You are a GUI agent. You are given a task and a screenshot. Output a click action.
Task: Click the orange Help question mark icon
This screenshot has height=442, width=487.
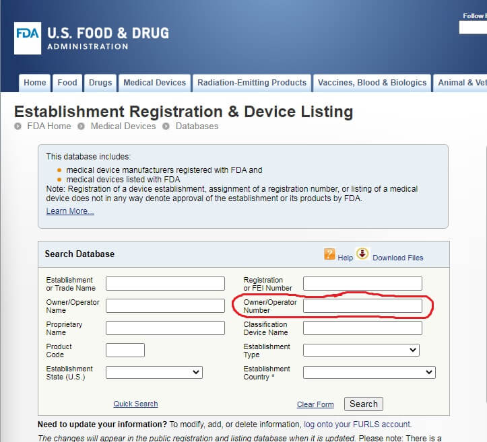[329, 254]
